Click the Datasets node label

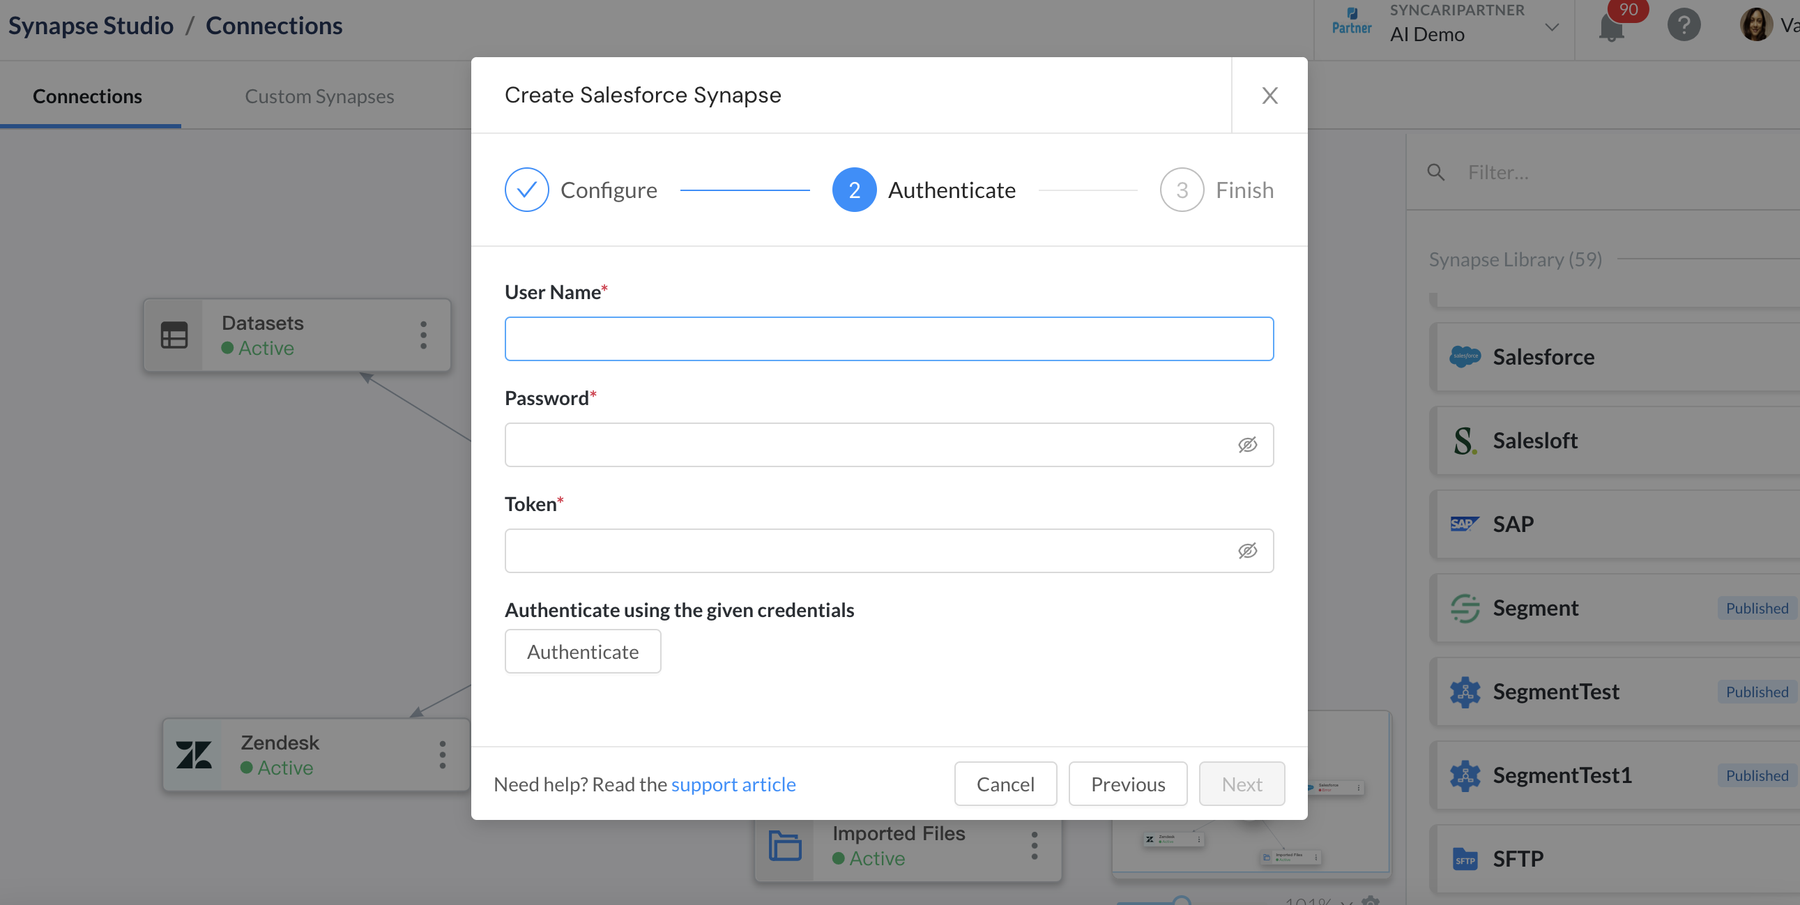[262, 323]
